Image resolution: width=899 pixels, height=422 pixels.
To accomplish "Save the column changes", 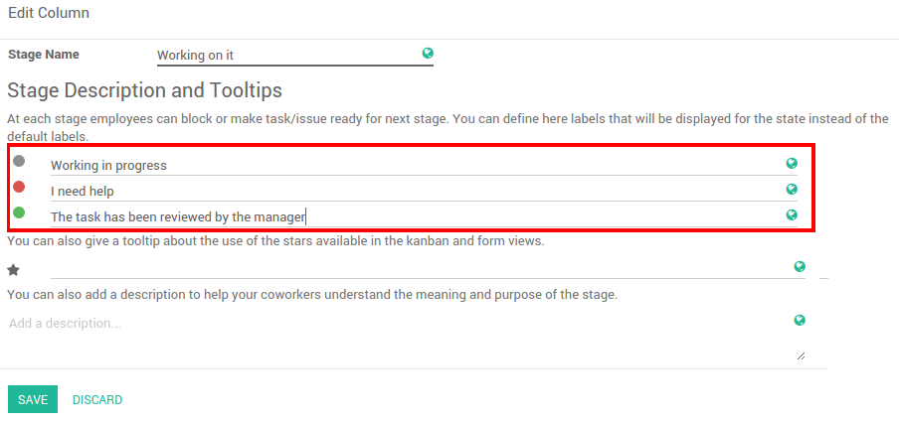I will tap(33, 399).
